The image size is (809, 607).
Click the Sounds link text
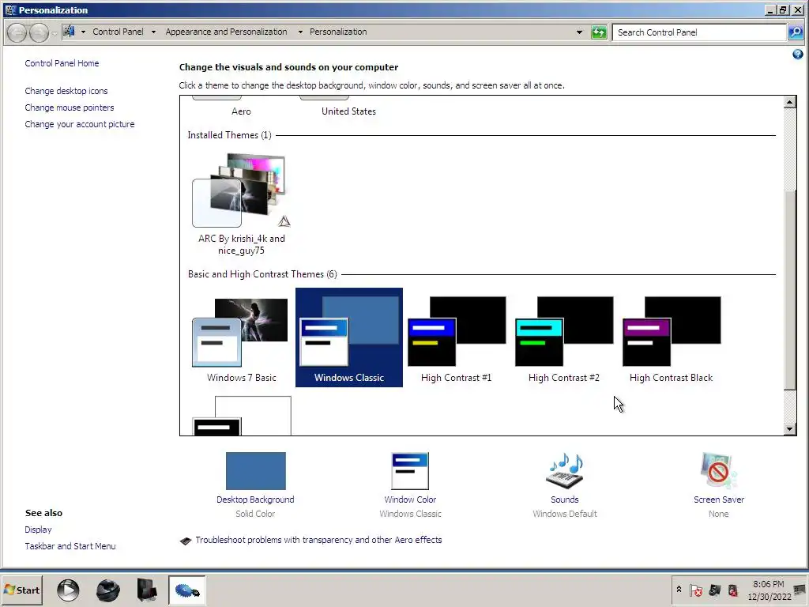564,500
